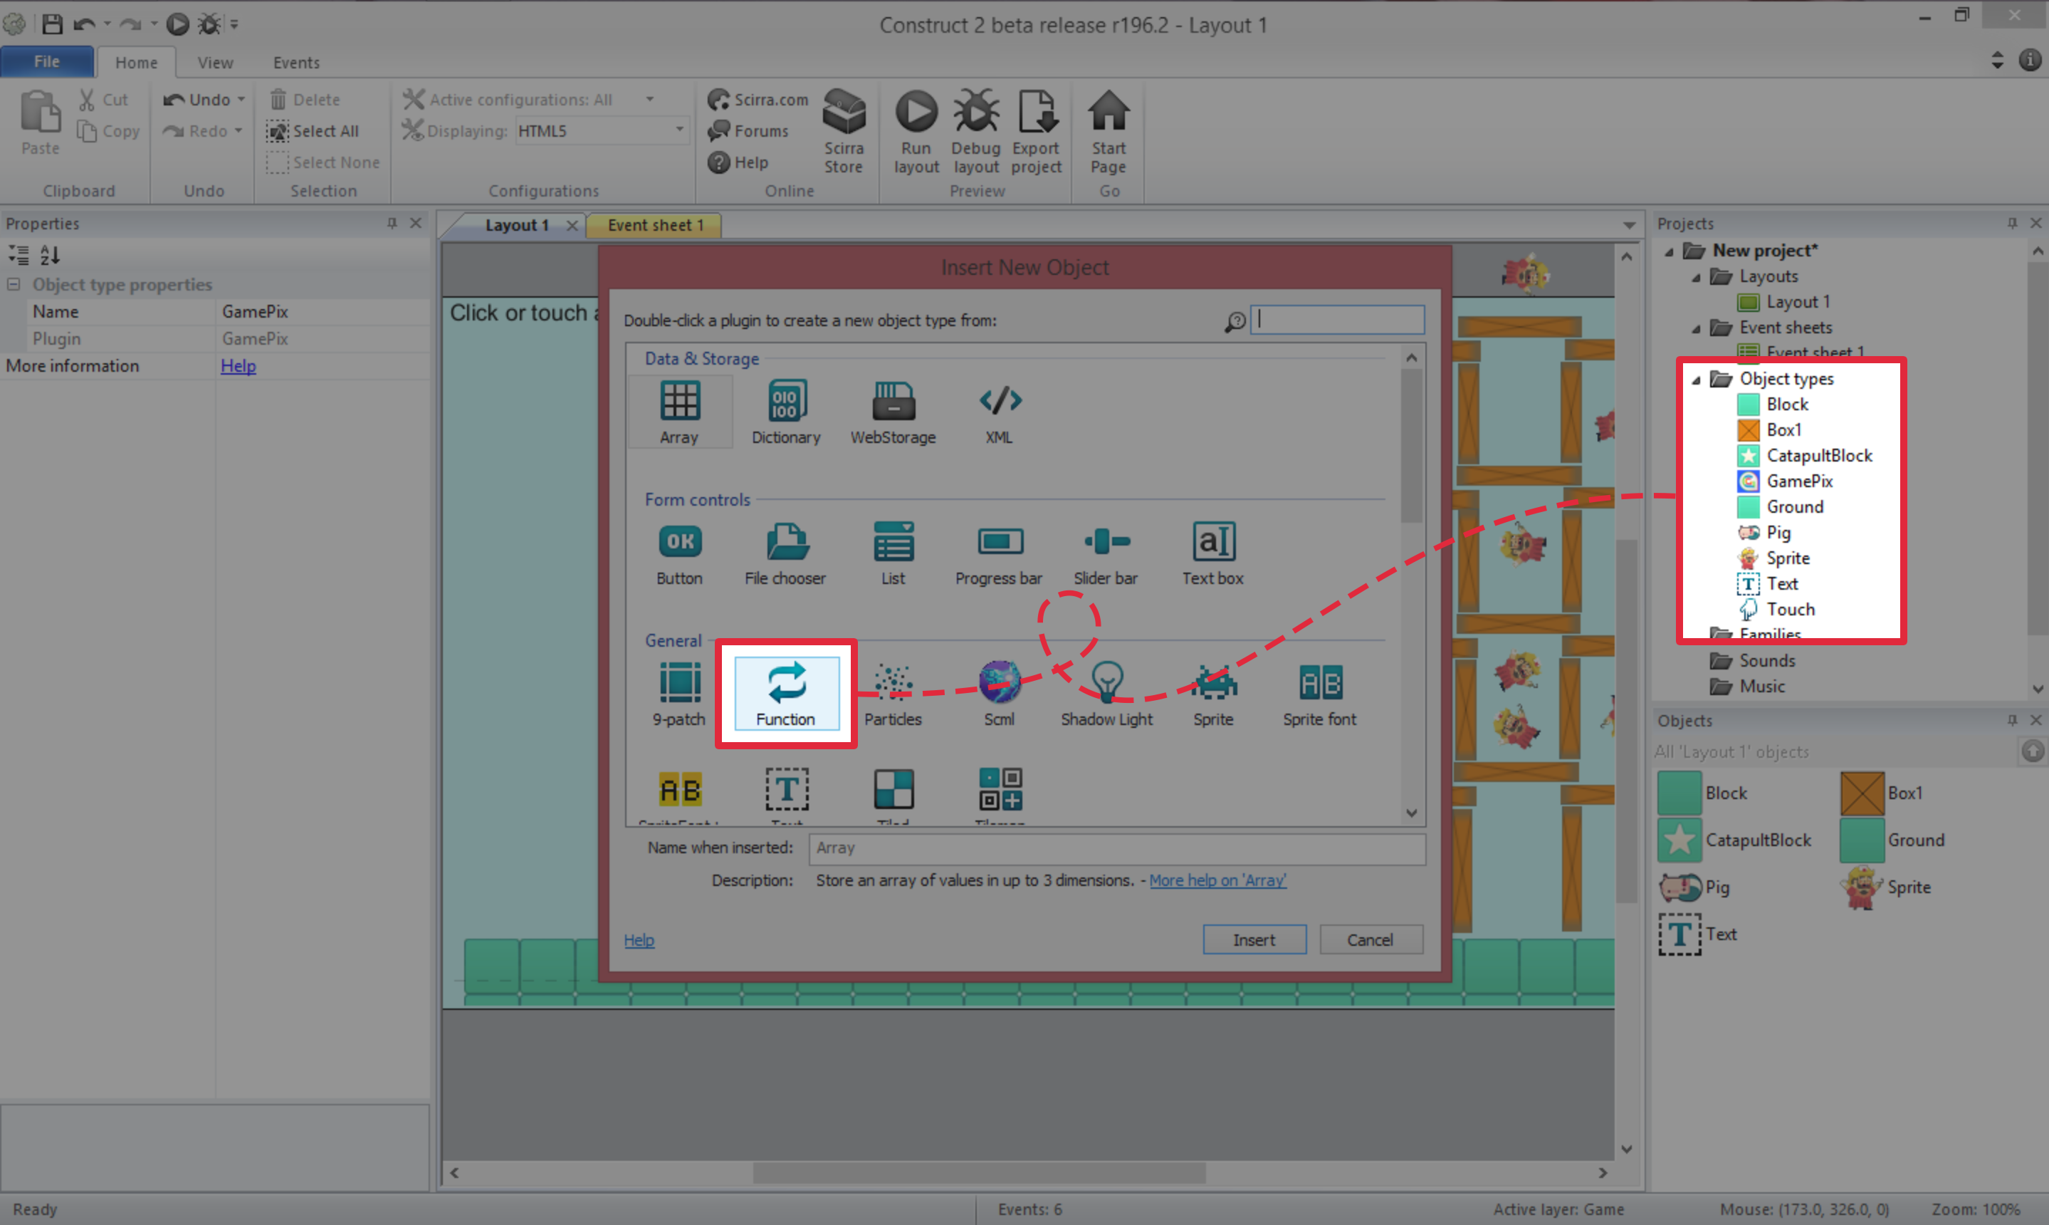The image size is (2049, 1225).
Task: Collapse the Object types folder node
Action: click(x=1697, y=380)
